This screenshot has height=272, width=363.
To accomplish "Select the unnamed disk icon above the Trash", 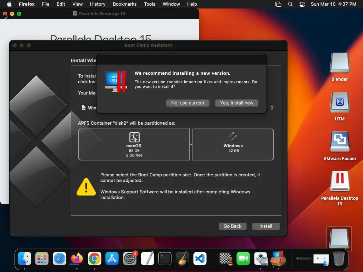I will pos(339,238).
